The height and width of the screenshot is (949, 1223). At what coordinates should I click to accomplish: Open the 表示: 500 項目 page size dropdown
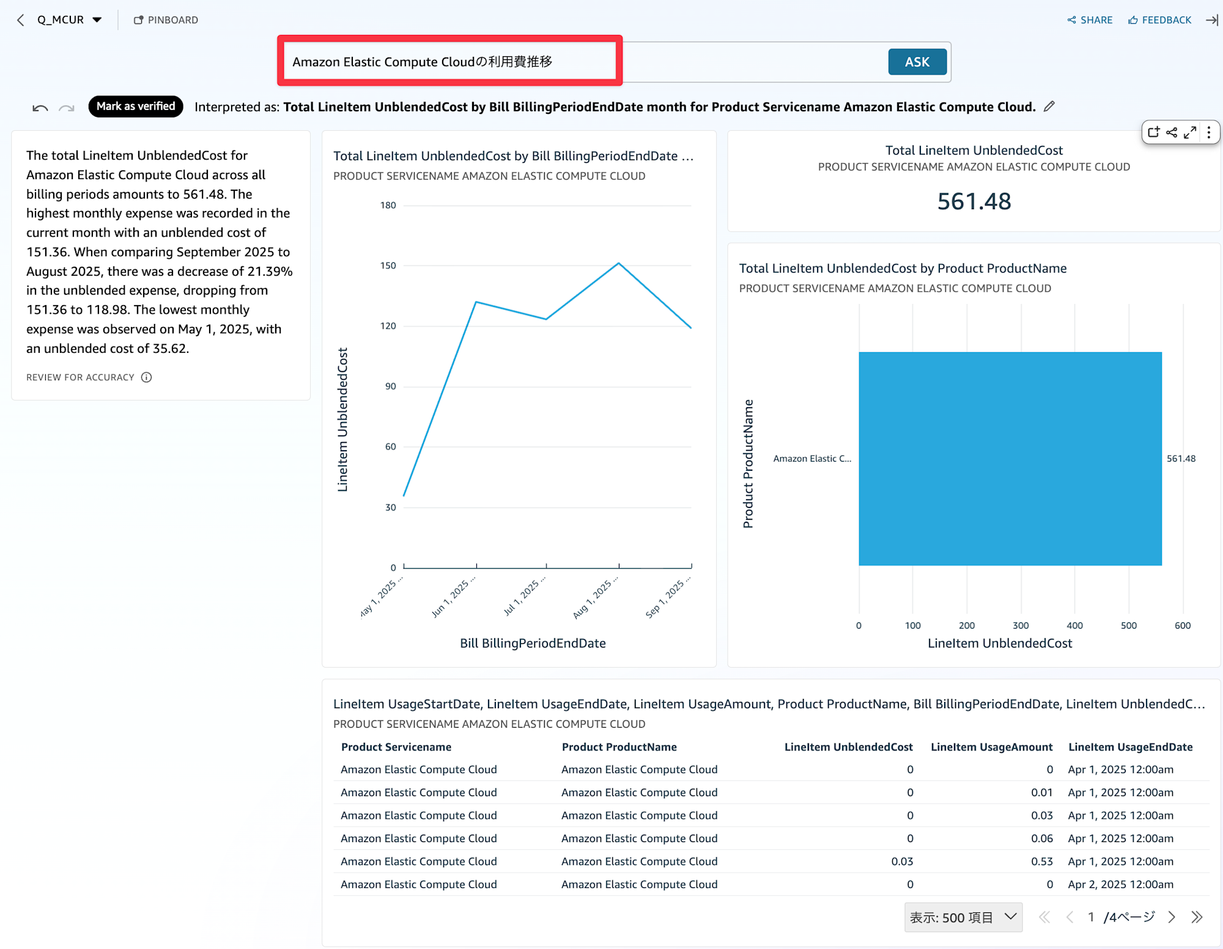(963, 917)
